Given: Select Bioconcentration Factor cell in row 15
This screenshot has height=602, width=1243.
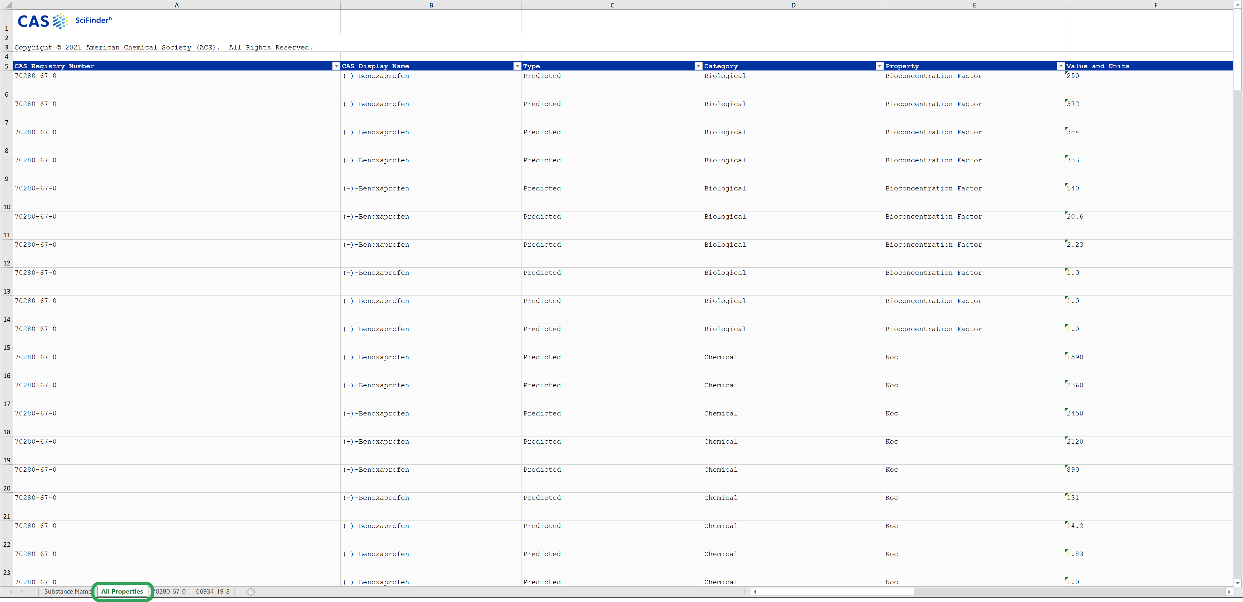Looking at the screenshot, I should [974, 338].
